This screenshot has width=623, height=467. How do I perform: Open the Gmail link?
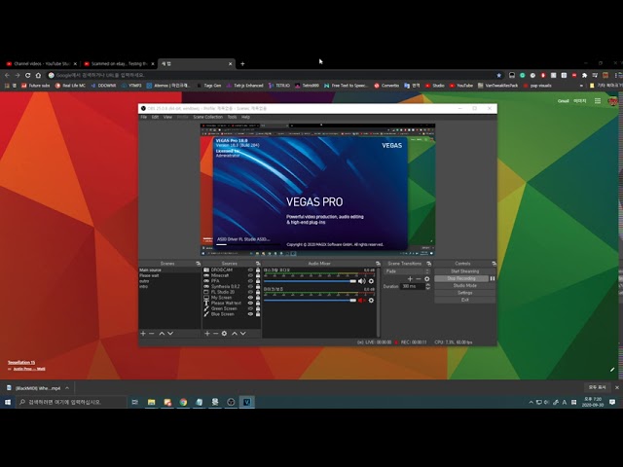click(x=563, y=101)
